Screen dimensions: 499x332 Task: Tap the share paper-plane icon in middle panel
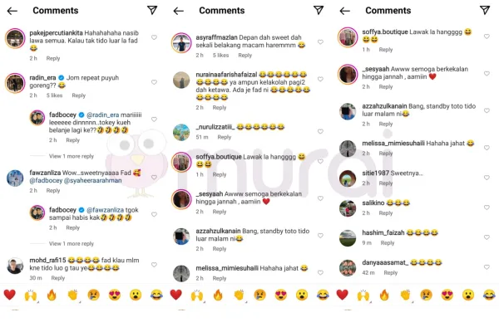(319, 10)
